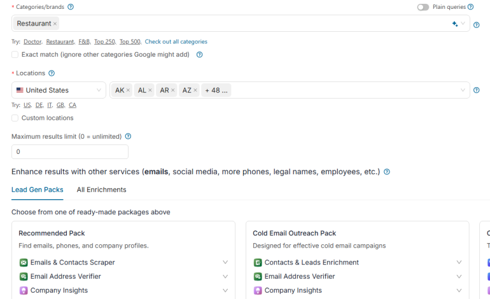Click help icon beside Plain queries toggle
The image size is (490, 299).
click(x=471, y=7)
